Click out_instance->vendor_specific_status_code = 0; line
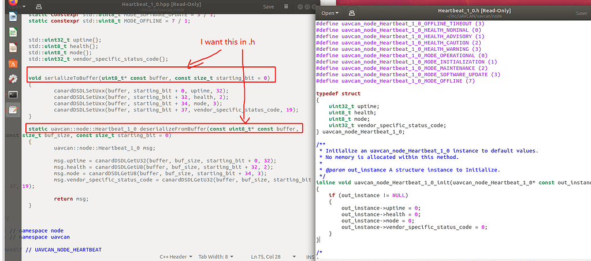The height and width of the screenshot is (261, 591). pyautogui.click(x=414, y=227)
